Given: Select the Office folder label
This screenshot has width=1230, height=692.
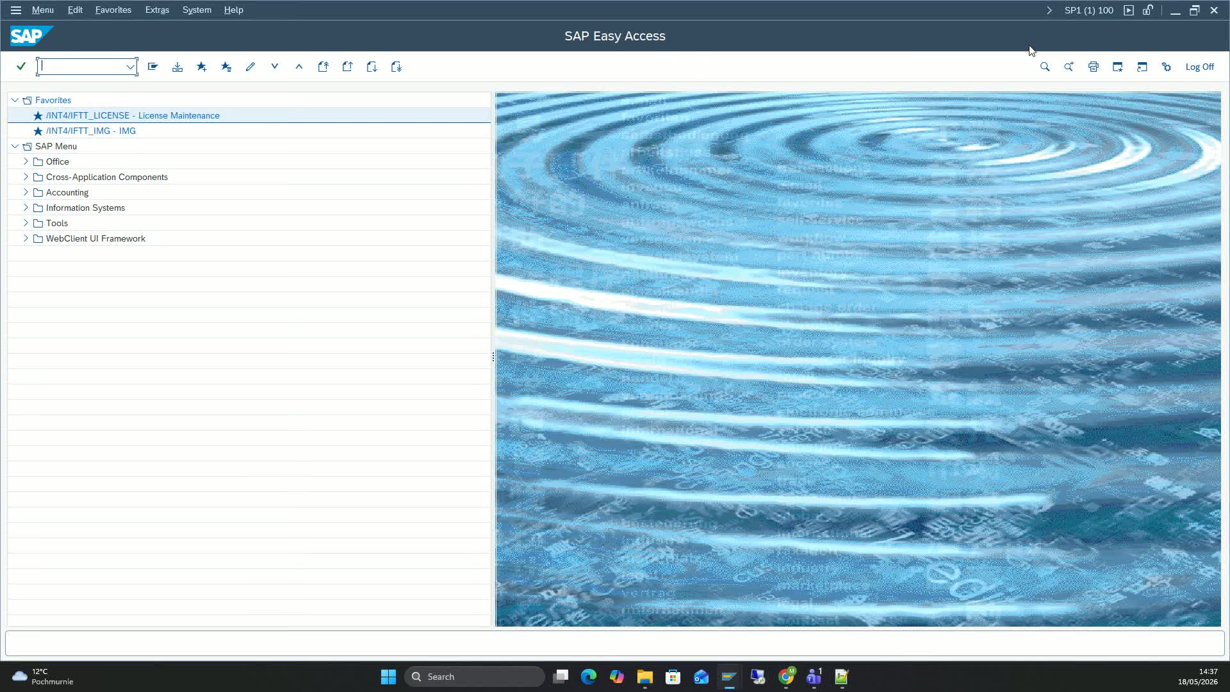Looking at the screenshot, I should (57, 161).
